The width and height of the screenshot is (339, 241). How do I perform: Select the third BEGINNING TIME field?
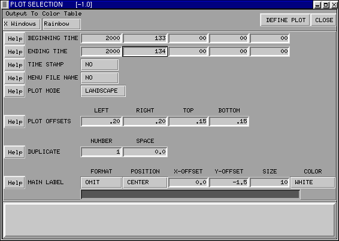click(x=188, y=38)
